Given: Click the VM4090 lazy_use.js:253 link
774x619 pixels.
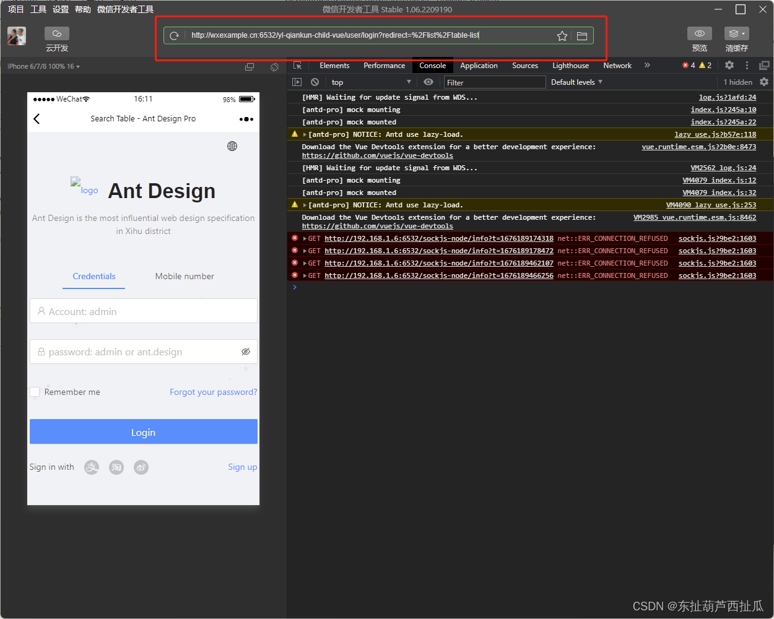Looking at the screenshot, I should point(711,205).
